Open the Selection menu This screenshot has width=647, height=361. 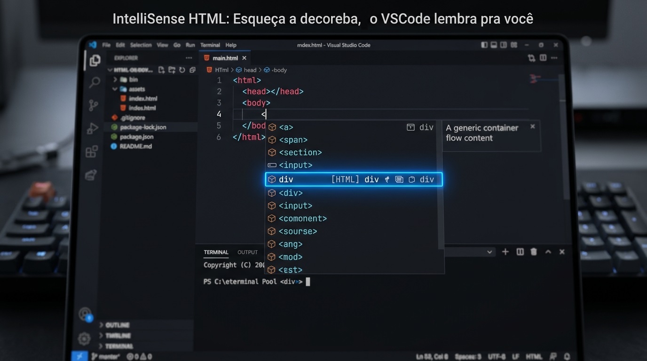141,45
